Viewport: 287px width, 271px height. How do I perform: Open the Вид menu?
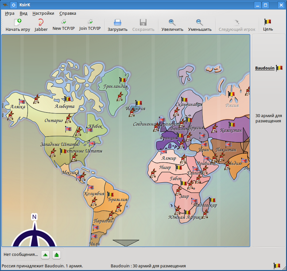(x=23, y=13)
